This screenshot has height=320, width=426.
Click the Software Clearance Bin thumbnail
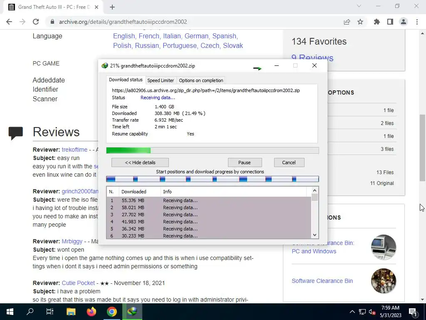(383, 281)
